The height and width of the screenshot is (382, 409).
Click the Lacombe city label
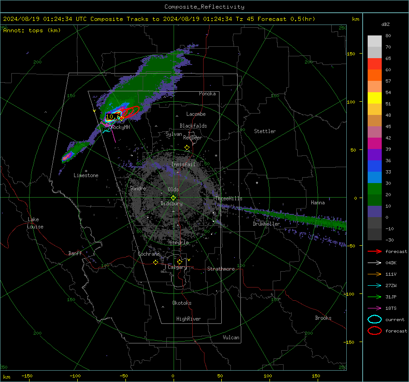[x=196, y=114]
